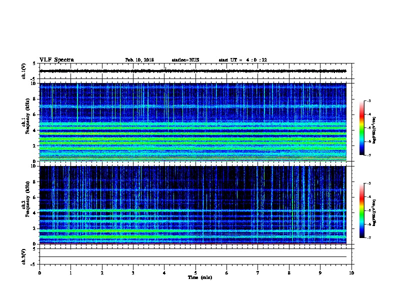The height and width of the screenshot is (306, 396).
Task: Click the time axis tick label "9"
Action: (x=320, y=273)
